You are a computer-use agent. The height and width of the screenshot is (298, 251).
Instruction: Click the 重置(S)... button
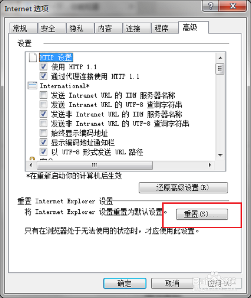pos(202,214)
